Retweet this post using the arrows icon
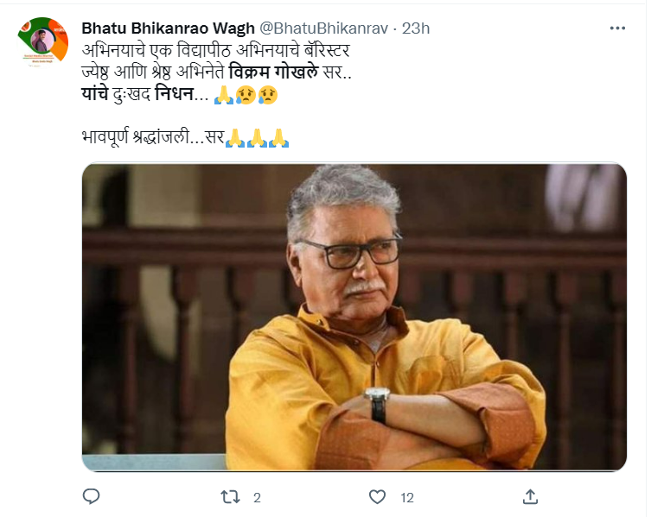The width and height of the screenshot is (651, 517). pos(230,496)
